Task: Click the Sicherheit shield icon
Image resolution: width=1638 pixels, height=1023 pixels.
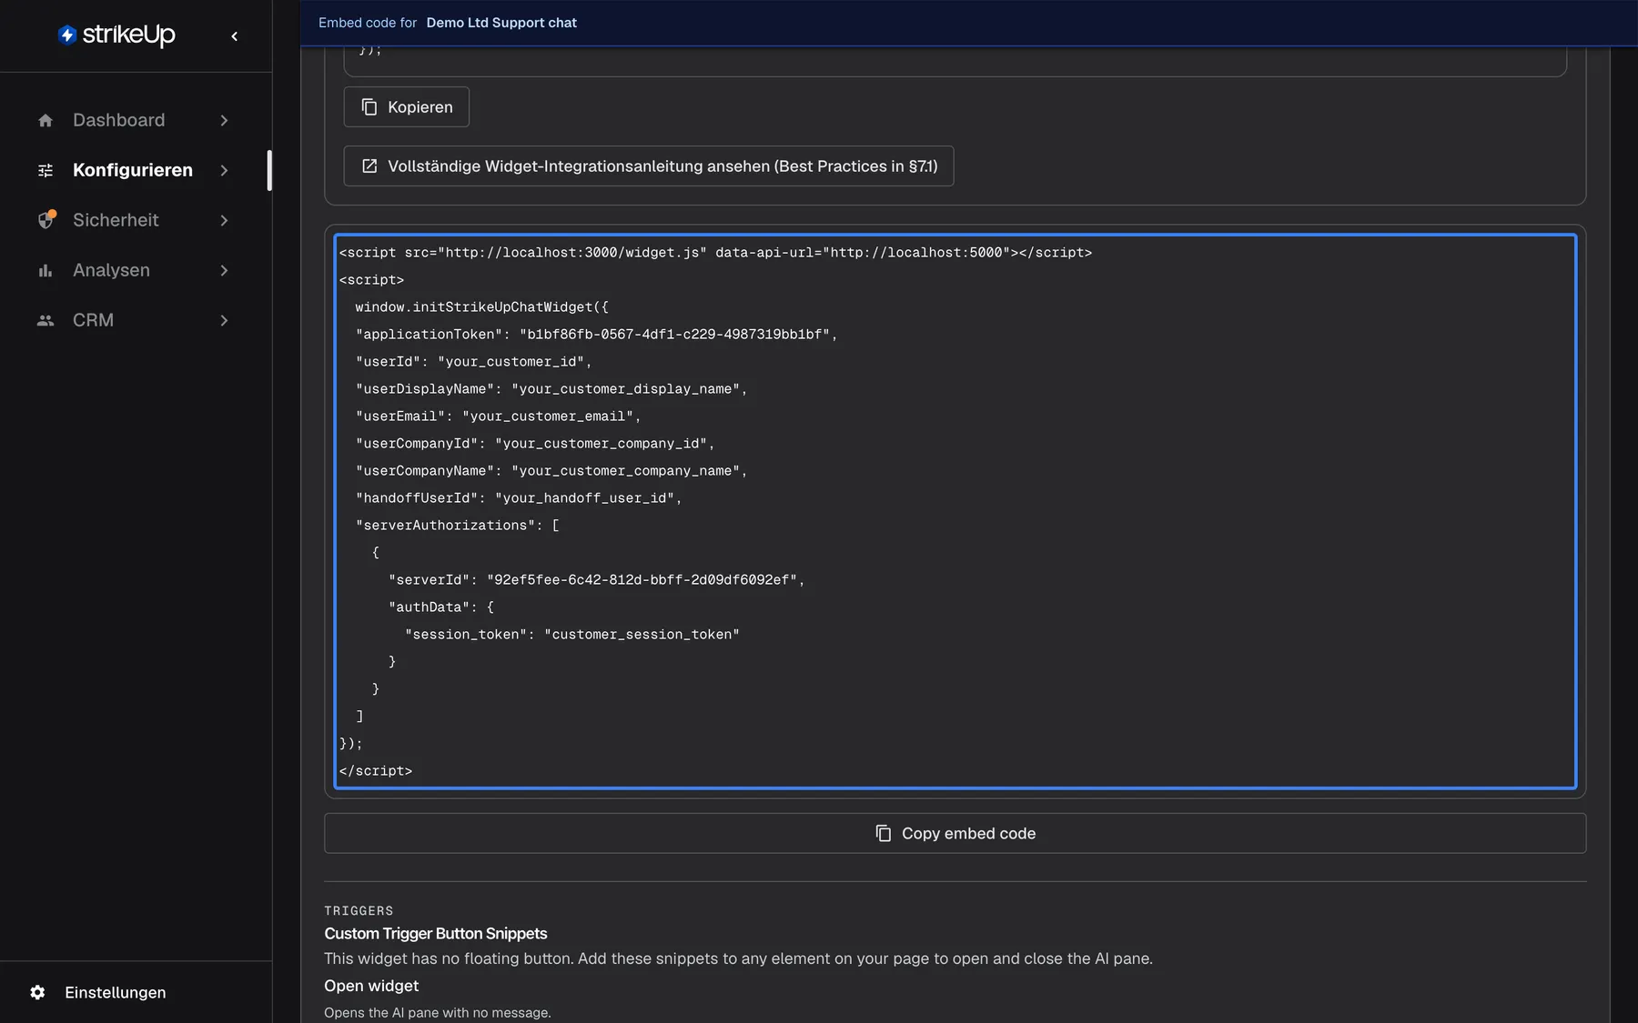Action: tap(46, 220)
